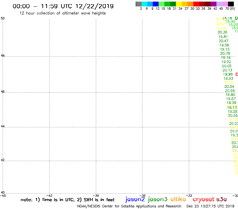Click the cyan swatch in the color scale

(144, 4)
